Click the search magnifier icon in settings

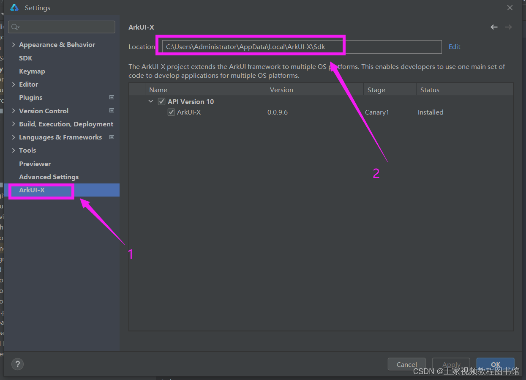tap(15, 27)
